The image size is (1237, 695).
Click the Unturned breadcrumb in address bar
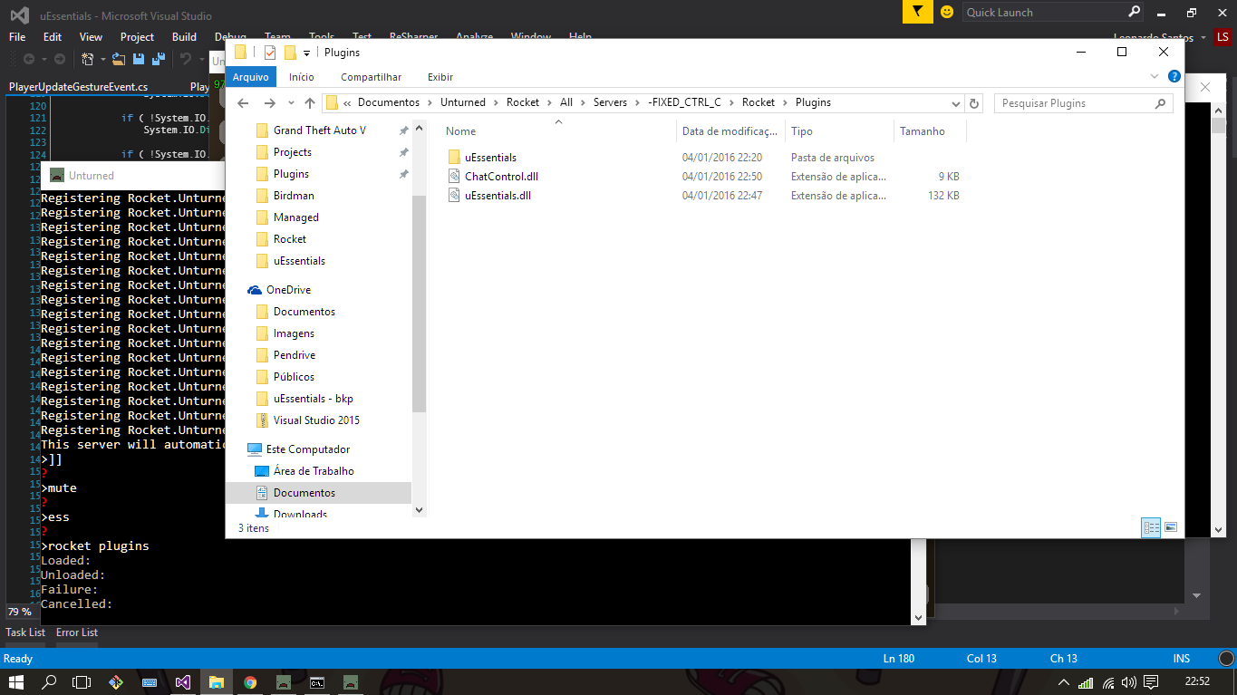[x=463, y=102]
